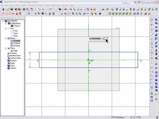Select Config<1> in the tree
Screen dimensions: 159x119
point(17,26)
